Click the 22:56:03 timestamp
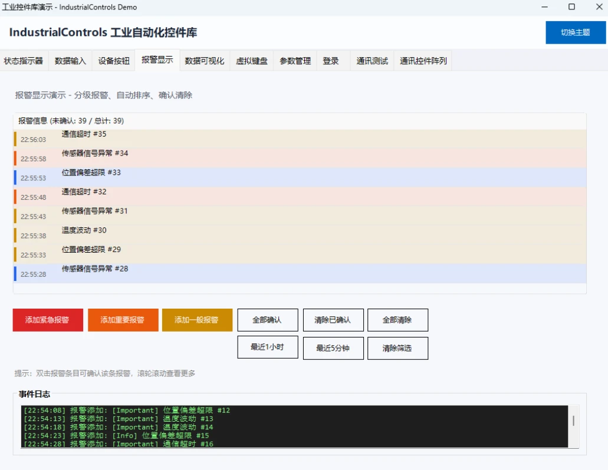 coord(34,140)
